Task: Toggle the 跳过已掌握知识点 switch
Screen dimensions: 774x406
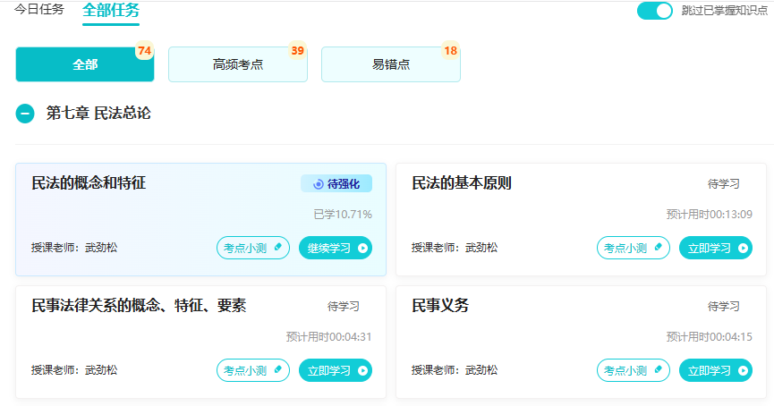Action: coord(654,11)
